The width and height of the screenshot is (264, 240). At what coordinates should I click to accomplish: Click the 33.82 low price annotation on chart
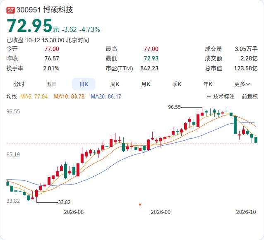pyautogui.click(x=64, y=202)
